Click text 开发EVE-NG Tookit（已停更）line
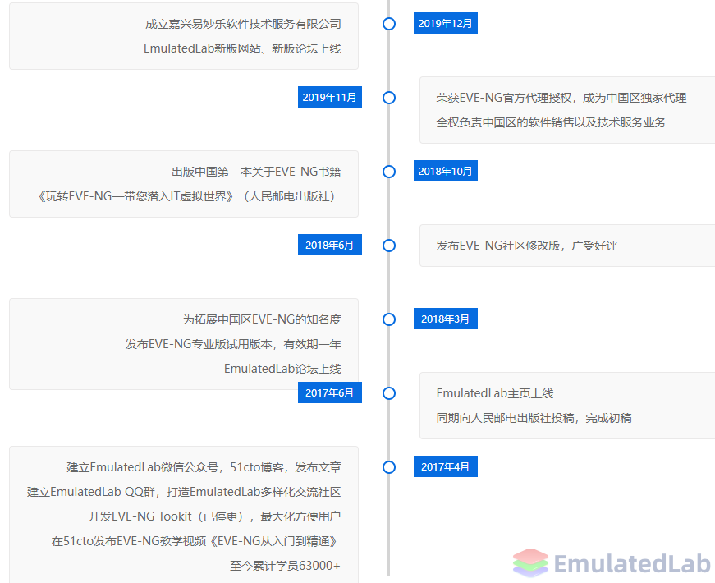The height and width of the screenshot is (583, 715). 214,516
